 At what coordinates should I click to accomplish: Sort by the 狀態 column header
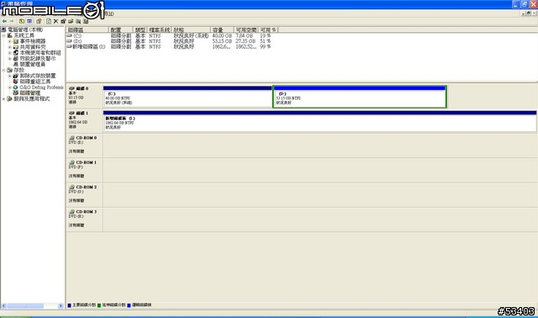click(x=191, y=30)
